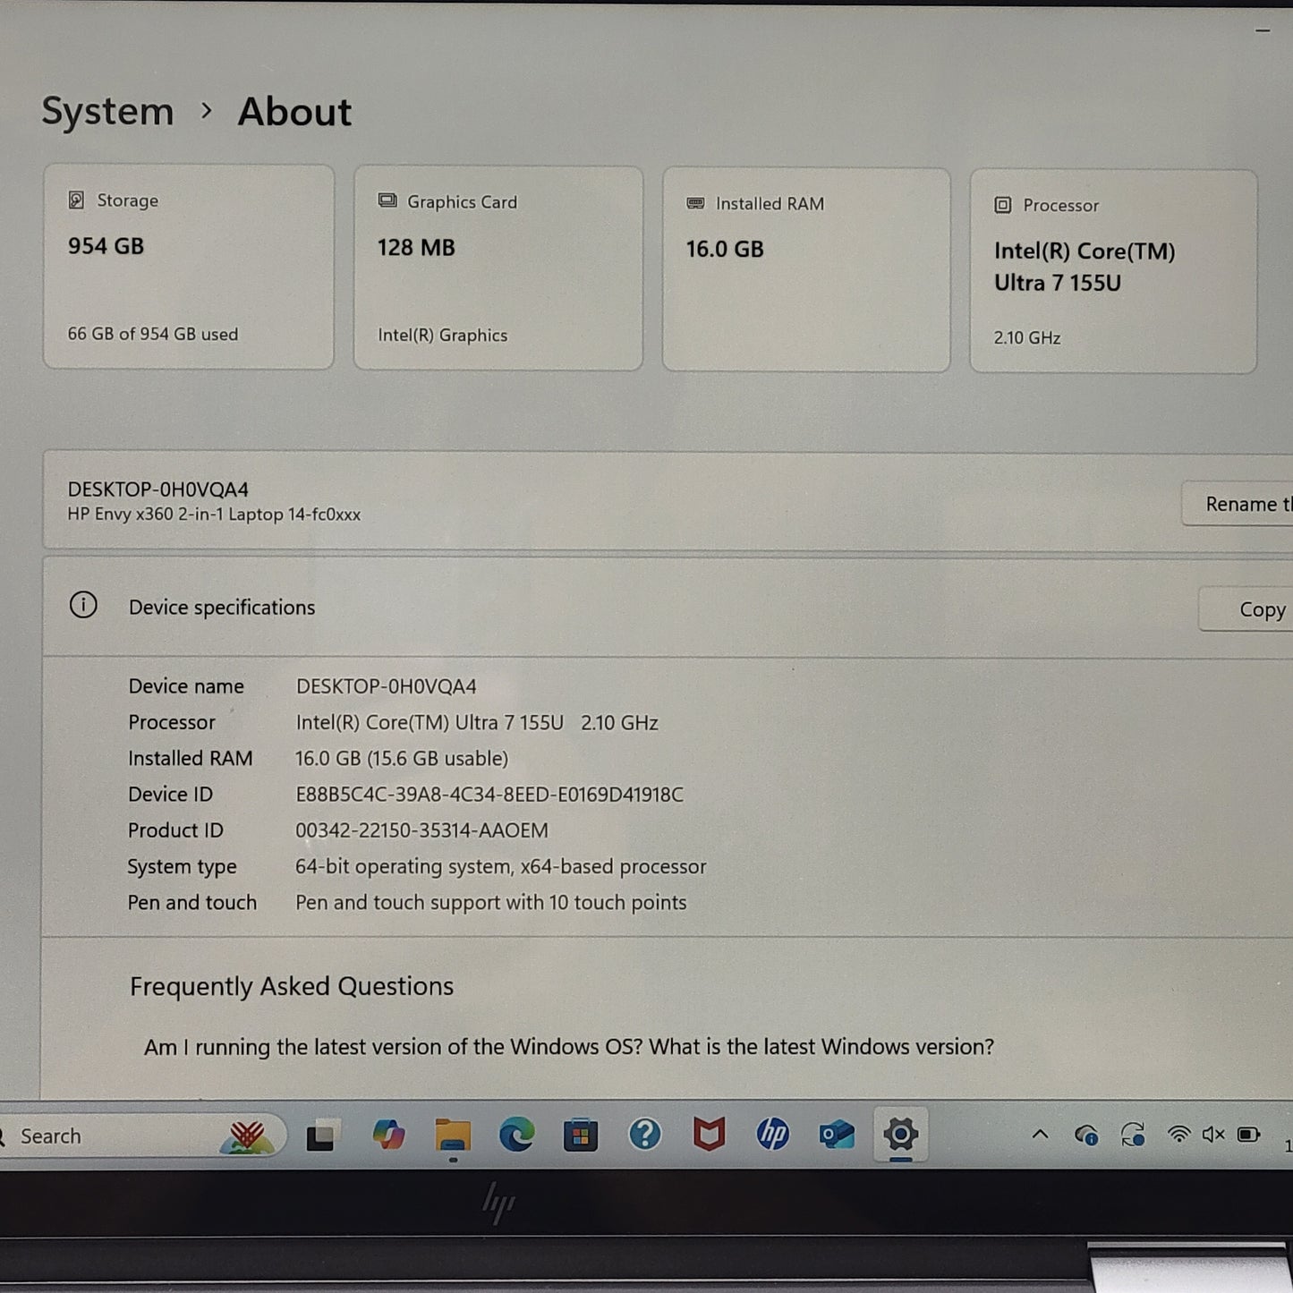Click the Device specifications info icon
Image resolution: width=1293 pixels, height=1293 pixels.
tap(84, 606)
